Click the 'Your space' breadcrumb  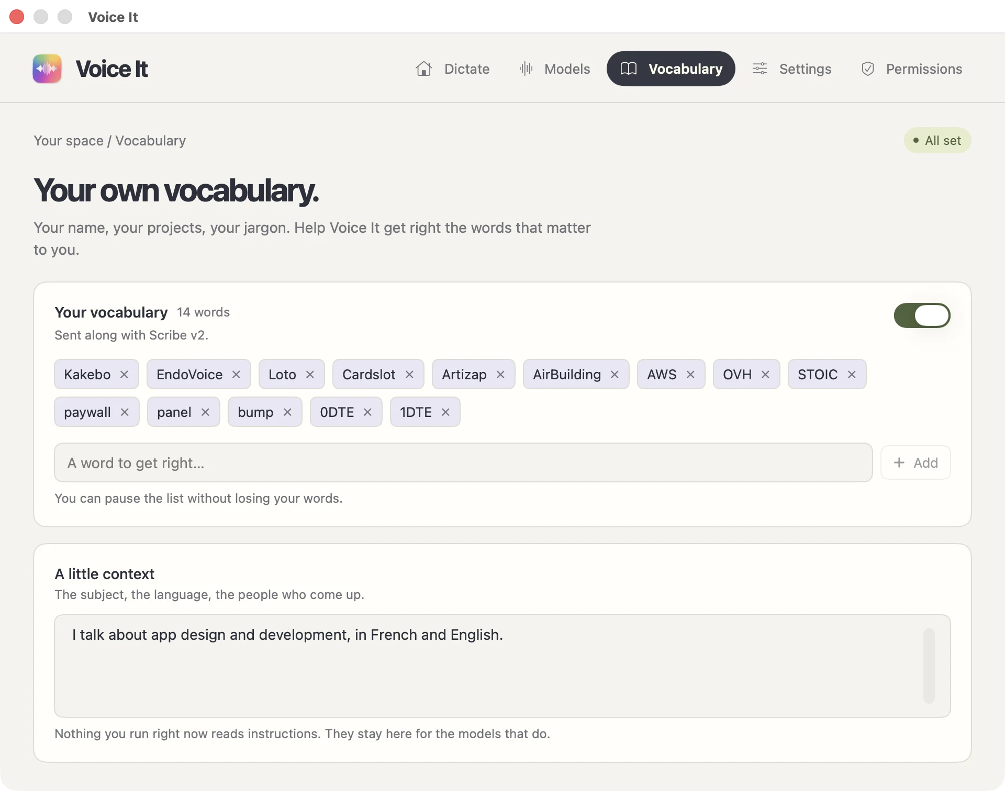69,141
